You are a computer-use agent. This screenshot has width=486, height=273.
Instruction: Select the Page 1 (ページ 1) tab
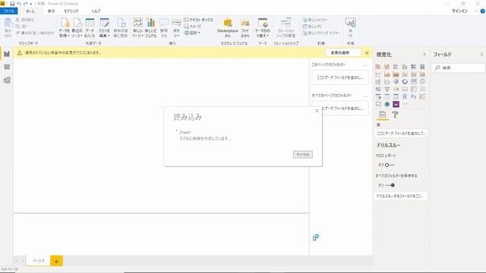point(39,261)
